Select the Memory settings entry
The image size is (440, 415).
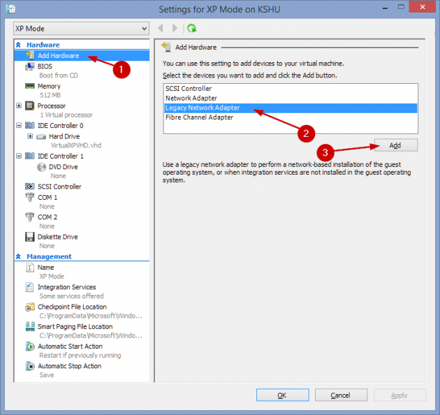49,86
